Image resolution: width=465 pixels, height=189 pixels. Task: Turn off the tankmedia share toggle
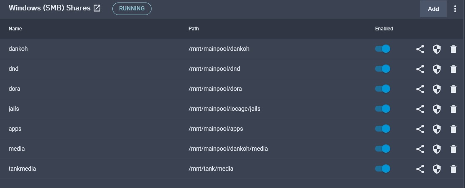click(383, 169)
